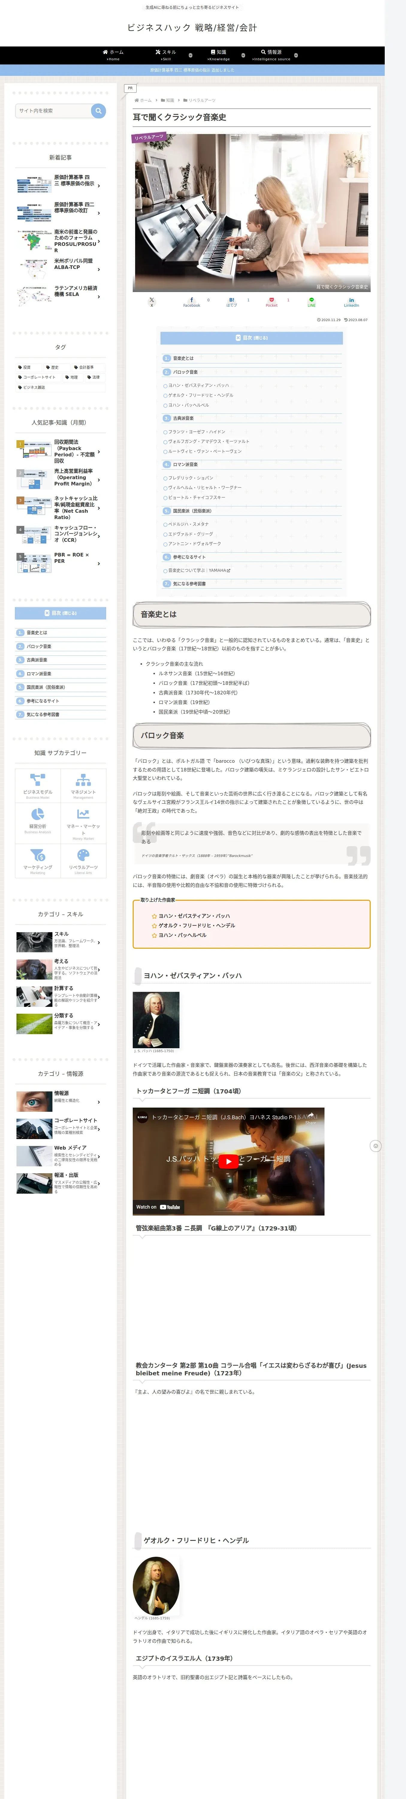This screenshot has height=1799, width=406.
Task: Open the マーケティング funnel icon
Action: [38, 855]
